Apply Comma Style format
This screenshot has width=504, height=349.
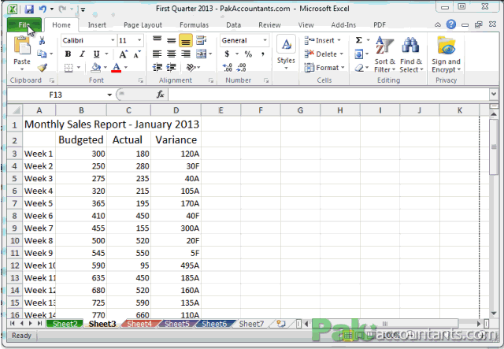[x=263, y=54]
